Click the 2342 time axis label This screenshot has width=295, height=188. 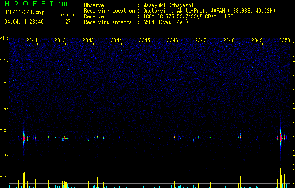coord(60,40)
